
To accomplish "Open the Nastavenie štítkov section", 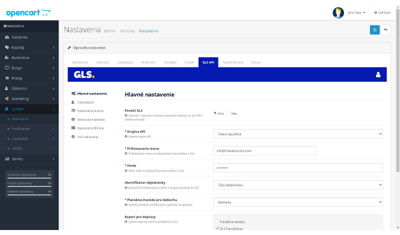I will pyautogui.click(x=88, y=128).
